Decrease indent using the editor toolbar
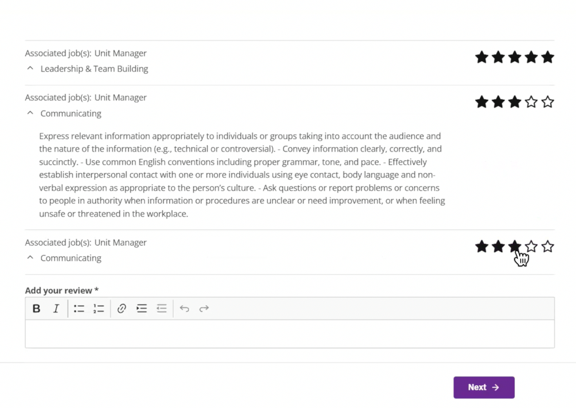The width and height of the screenshot is (576, 408). point(162,309)
